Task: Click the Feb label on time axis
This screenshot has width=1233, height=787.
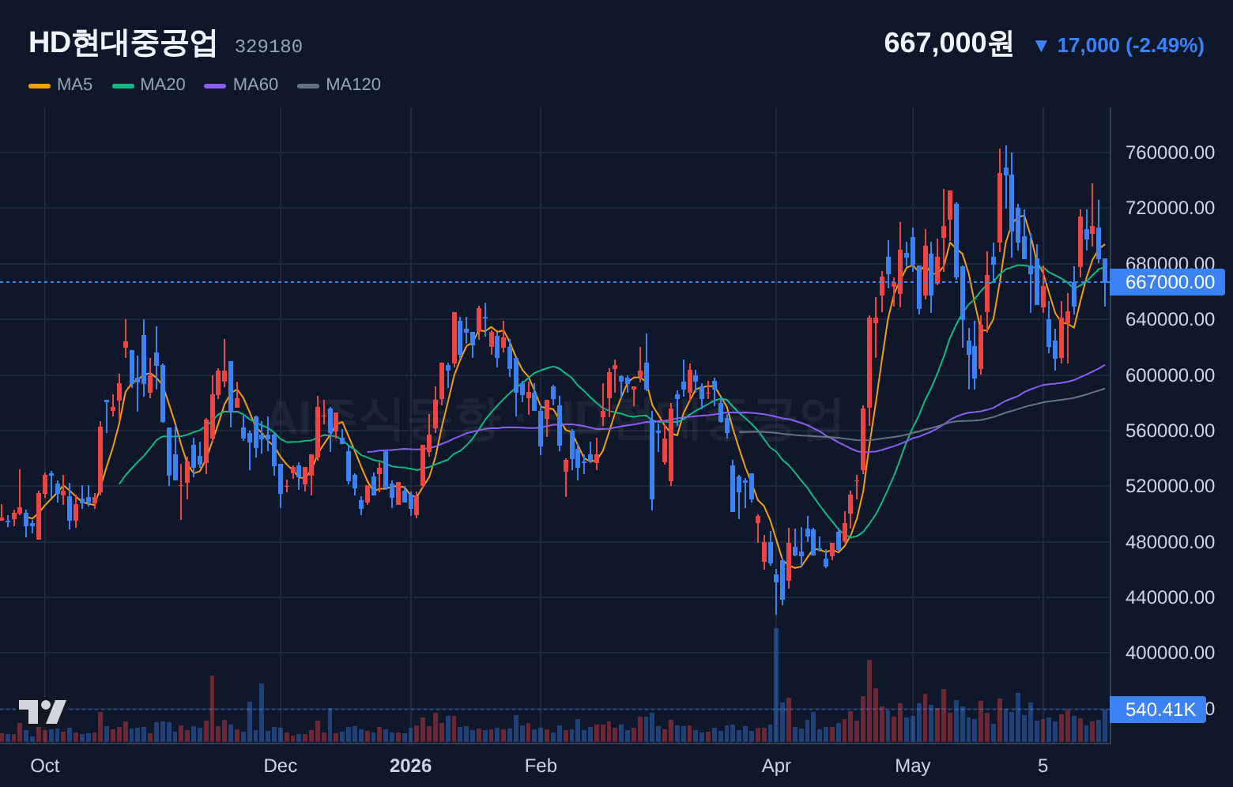Action: [x=541, y=766]
